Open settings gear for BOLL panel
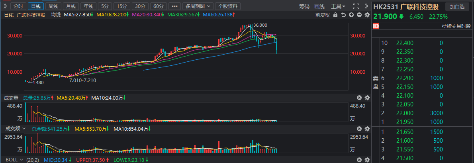The width and height of the screenshot is (474, 163). [x=367, y=159]
